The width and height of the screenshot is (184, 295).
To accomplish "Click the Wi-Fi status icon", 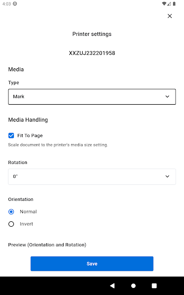I will 164,4.
